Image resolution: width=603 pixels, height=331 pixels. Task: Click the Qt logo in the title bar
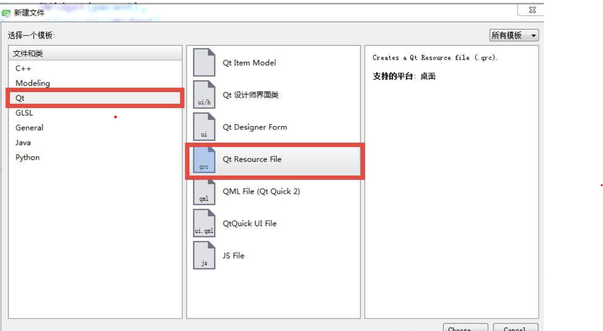pos(6,13)
